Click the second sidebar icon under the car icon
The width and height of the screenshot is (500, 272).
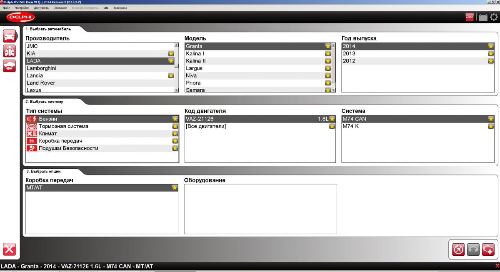coord(10,51)
